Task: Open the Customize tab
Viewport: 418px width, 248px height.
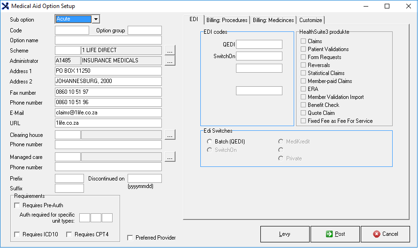Action: (x=311, y=20)
